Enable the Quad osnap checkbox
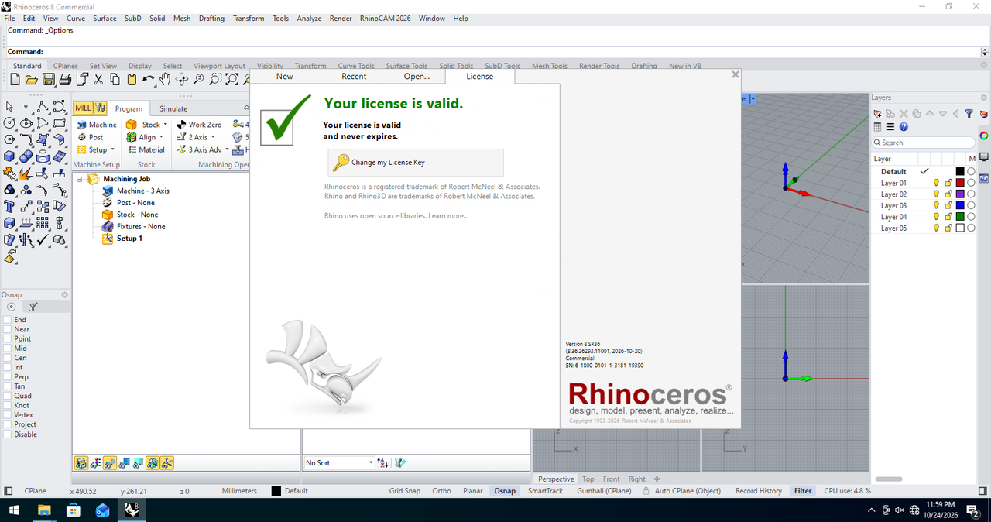991x522 pixels. click(x=8, y=396)
